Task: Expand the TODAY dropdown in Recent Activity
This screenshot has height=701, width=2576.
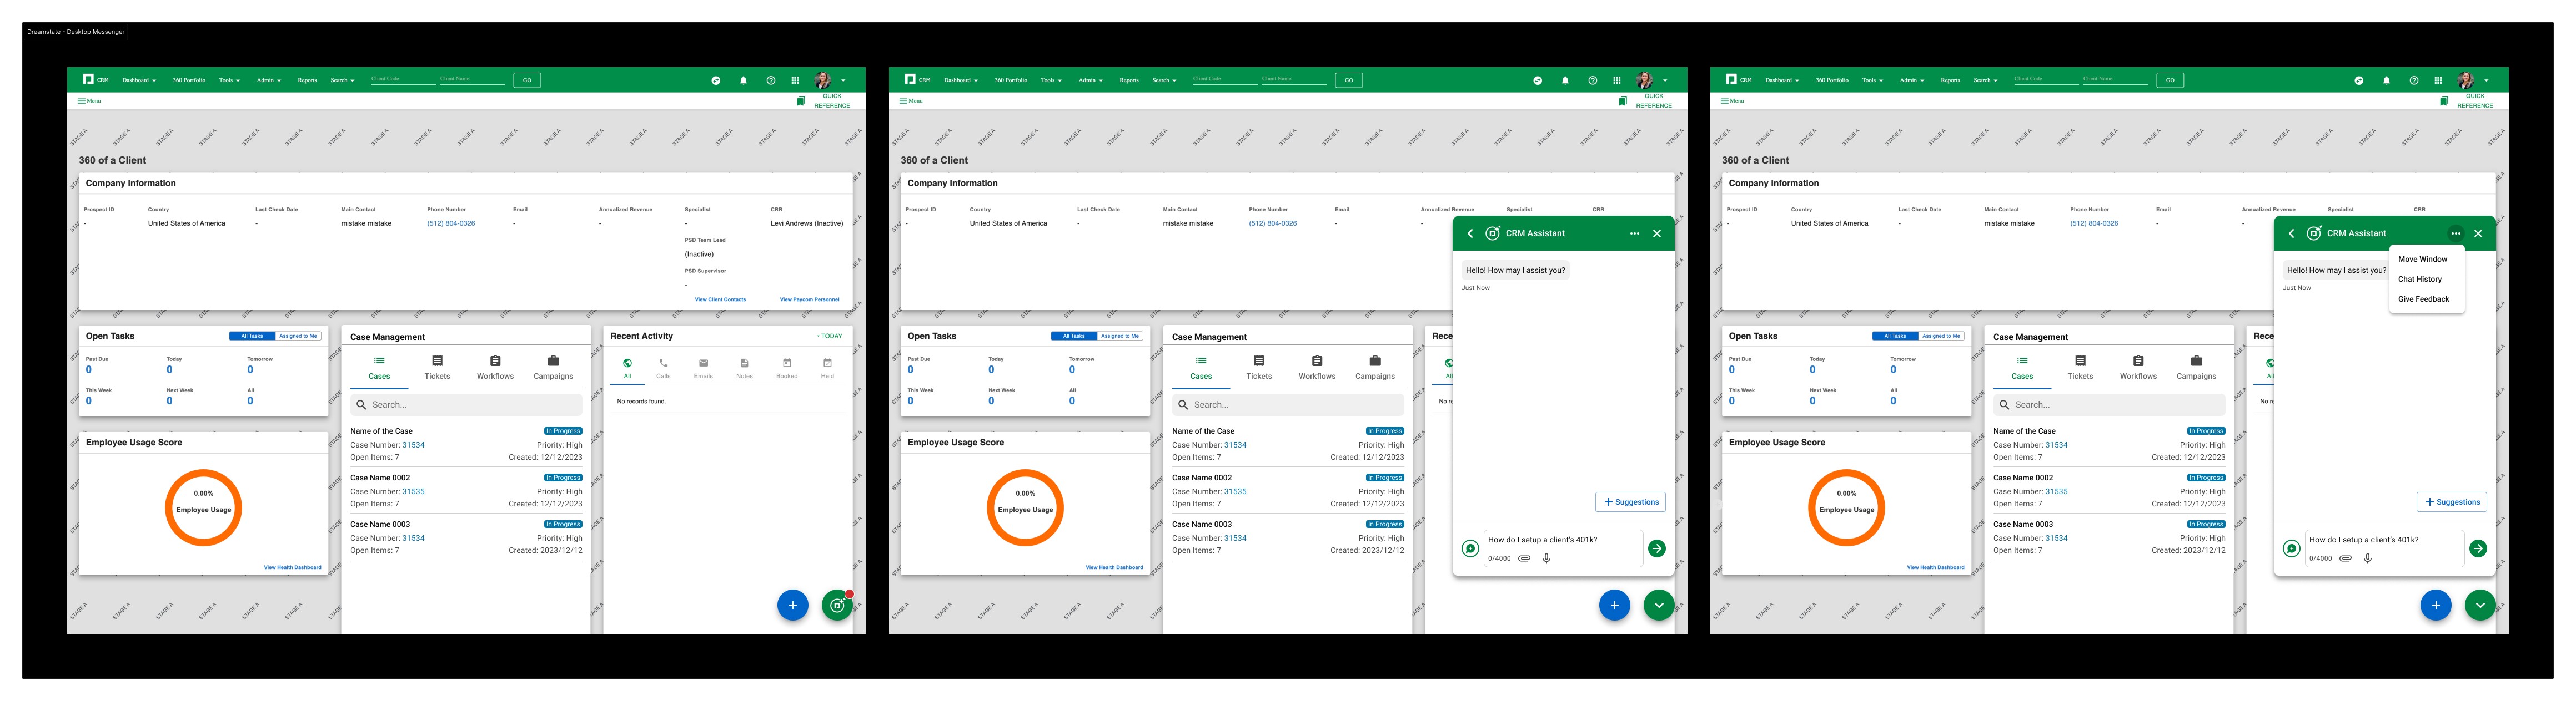Action: 829,337
